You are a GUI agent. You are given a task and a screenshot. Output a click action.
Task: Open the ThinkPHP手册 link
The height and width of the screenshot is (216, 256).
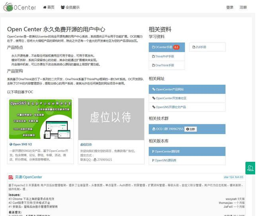(x=167, y=57)
